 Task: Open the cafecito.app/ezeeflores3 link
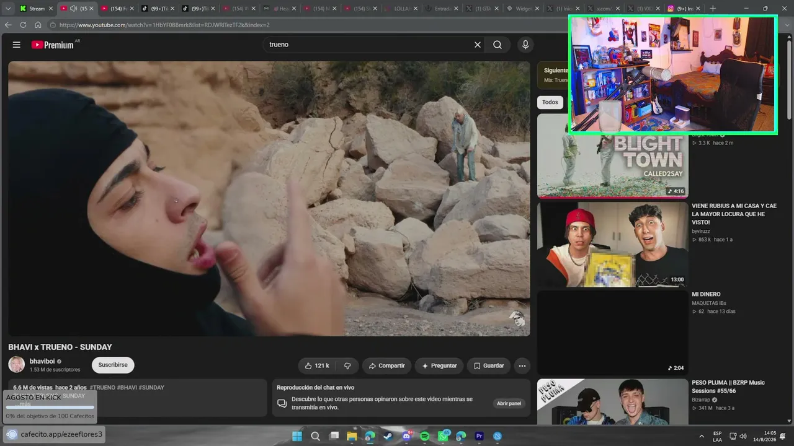tap(61, 434)
